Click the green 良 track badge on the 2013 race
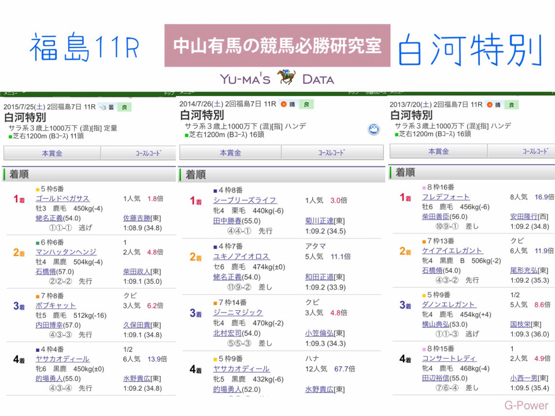555x416 pixels. click(x=512, y=105)
